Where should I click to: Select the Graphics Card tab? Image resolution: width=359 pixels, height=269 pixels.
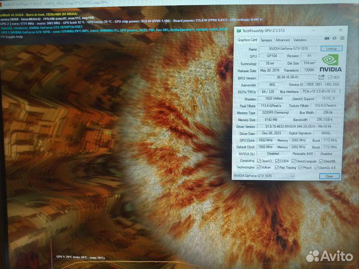click(247, 40)
